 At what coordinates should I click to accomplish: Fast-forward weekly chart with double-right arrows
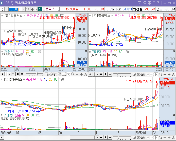[x=110, y=74]
